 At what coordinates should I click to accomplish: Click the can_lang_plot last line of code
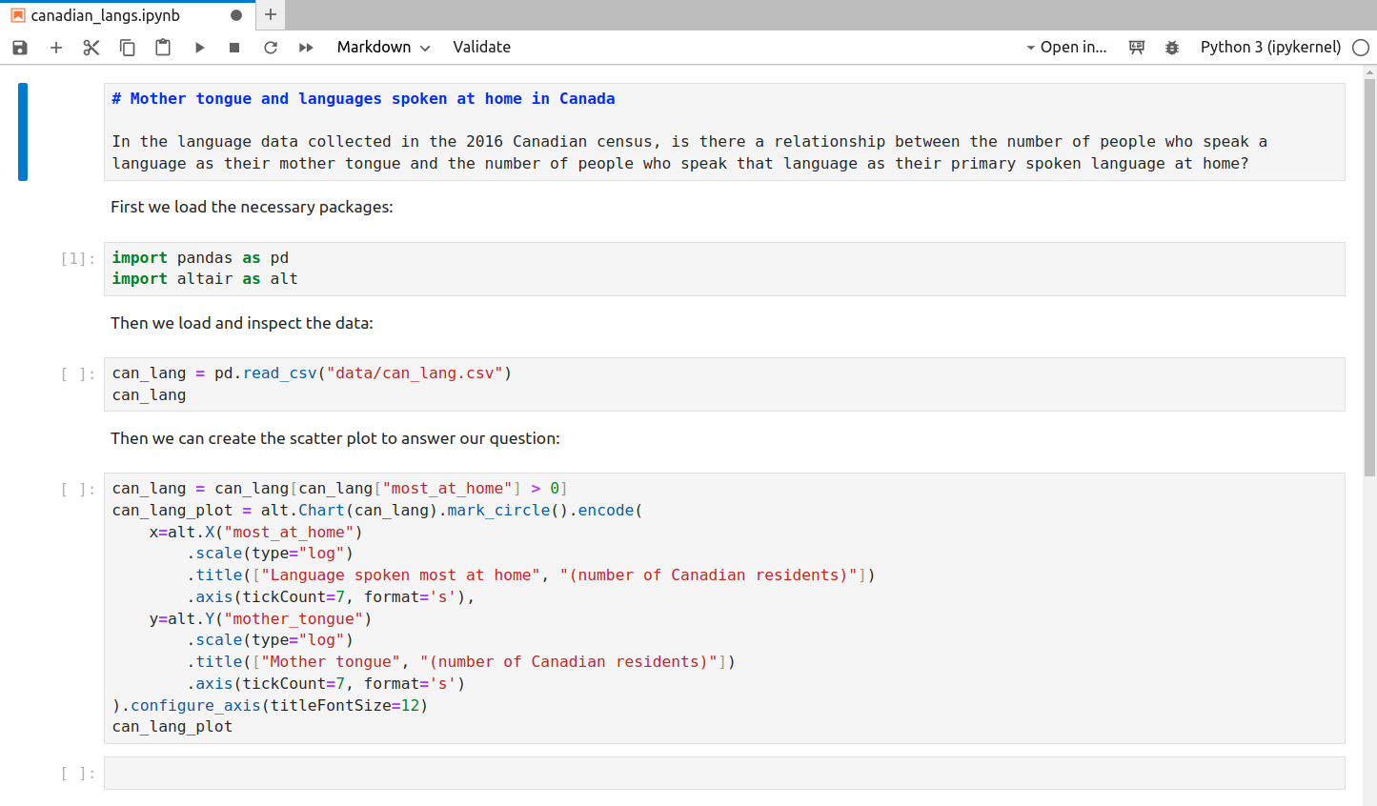pos(172,727)
